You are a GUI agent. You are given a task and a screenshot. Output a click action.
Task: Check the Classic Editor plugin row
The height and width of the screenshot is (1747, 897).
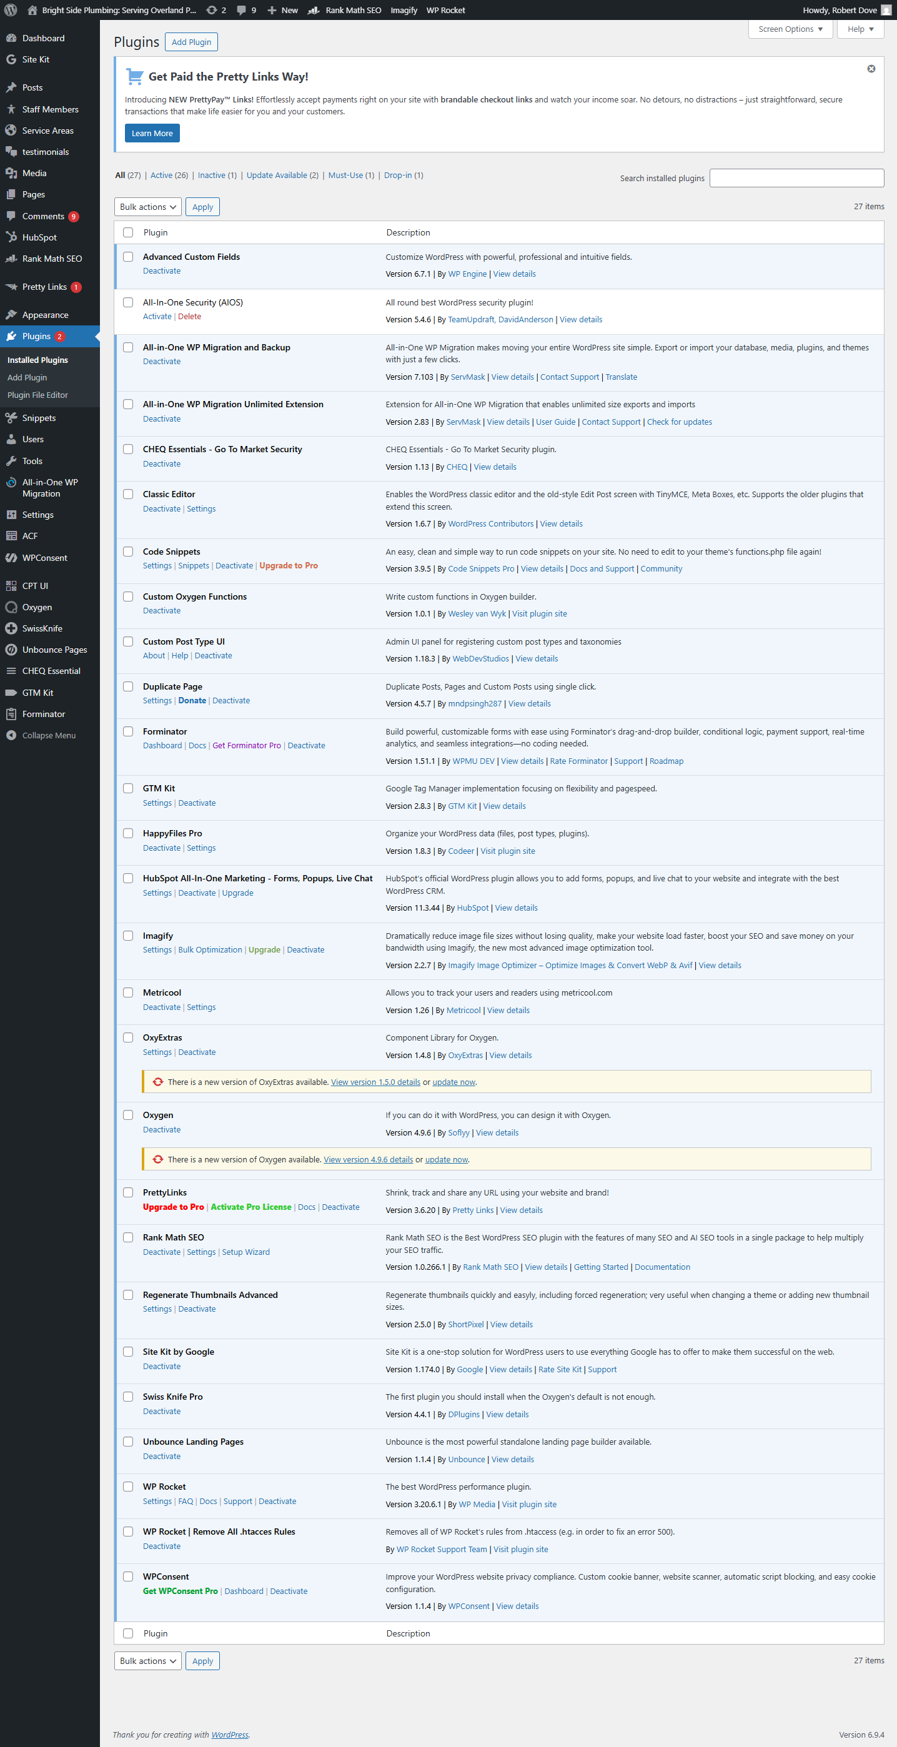(128, 495)
